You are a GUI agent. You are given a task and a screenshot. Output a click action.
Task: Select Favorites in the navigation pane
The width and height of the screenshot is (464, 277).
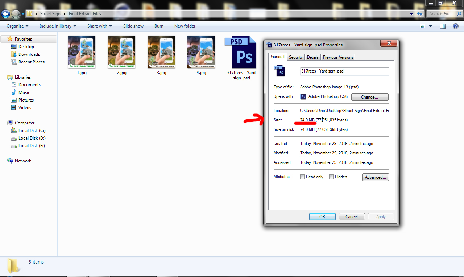click(x=23, y=39)
